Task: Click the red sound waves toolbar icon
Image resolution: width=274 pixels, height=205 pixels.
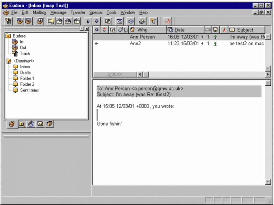Action: tap(167, 21)
